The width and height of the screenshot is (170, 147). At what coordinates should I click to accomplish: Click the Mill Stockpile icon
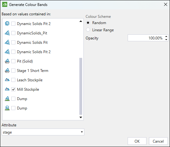(7, 89)
